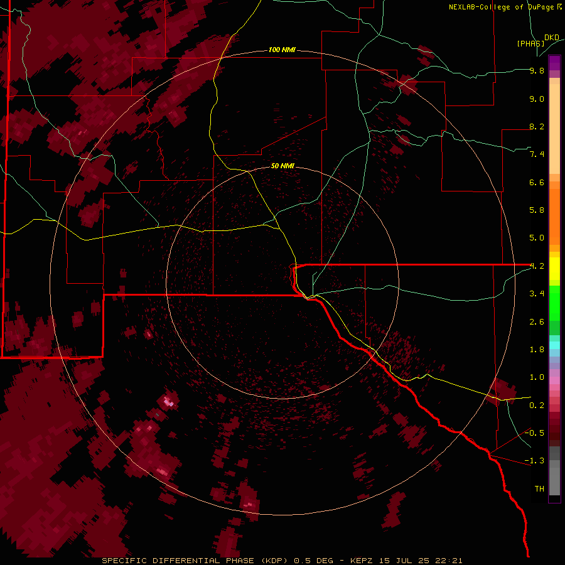Click the 2.6 scale value
The height and width of the screenshot is (565, 565).
coord(537,321)
